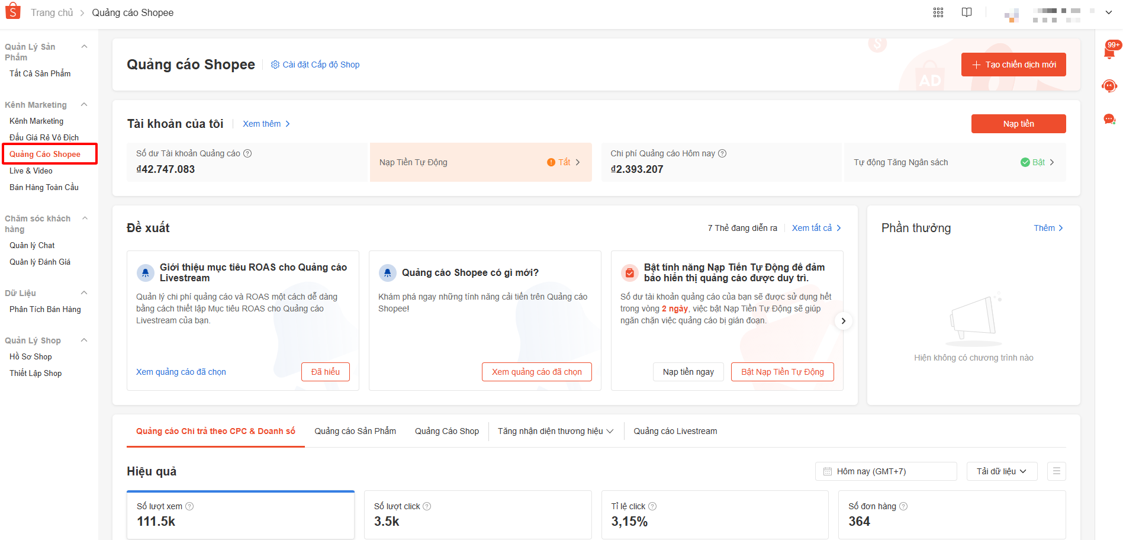
Task: Switch to Quảng Cáo Shop tab
Action: click(447, 431)
